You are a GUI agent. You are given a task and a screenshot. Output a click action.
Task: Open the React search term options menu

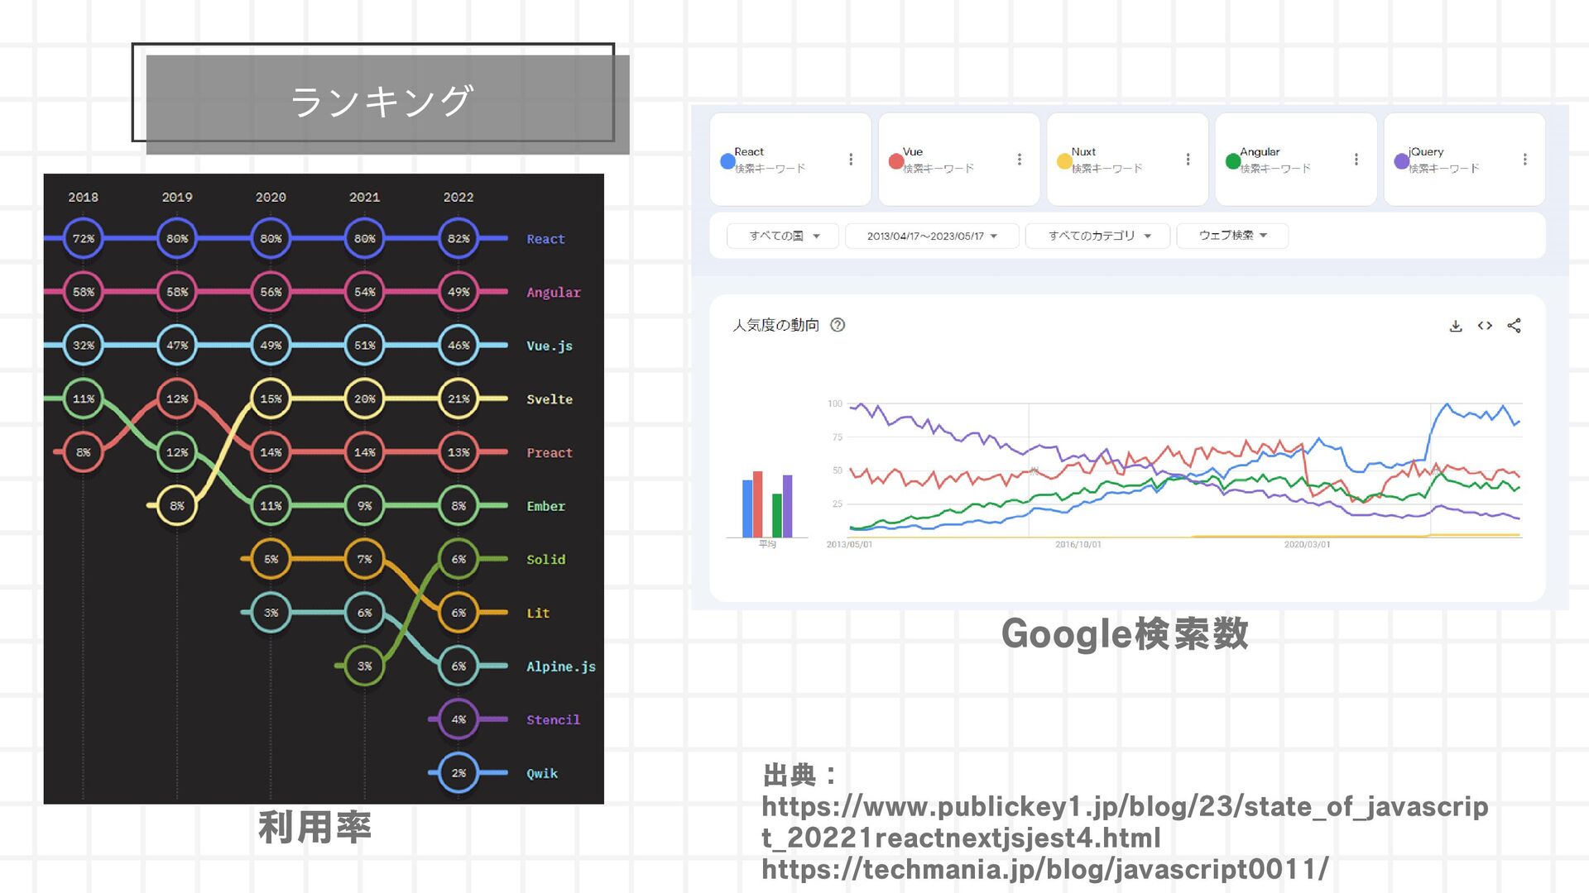click(x=851, y=160)
